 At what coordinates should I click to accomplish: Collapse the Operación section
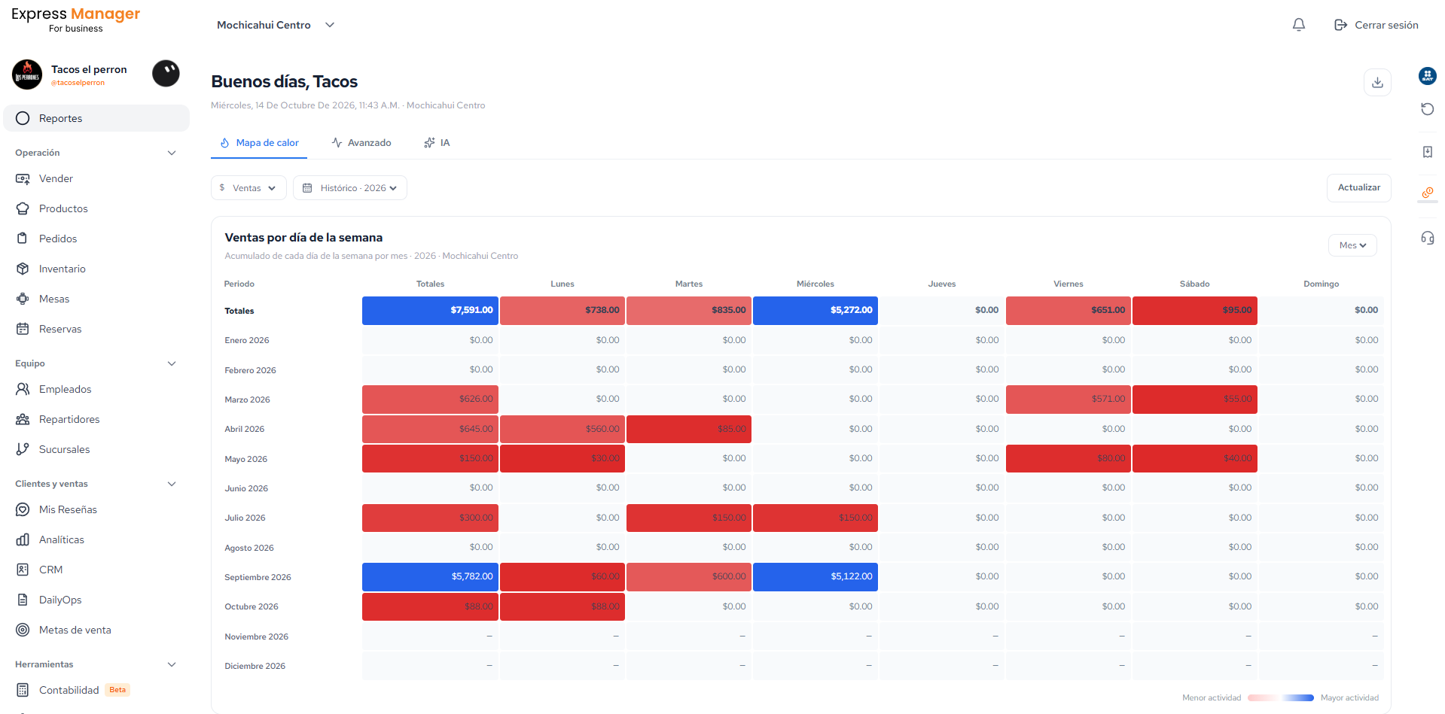pos(172,153)
